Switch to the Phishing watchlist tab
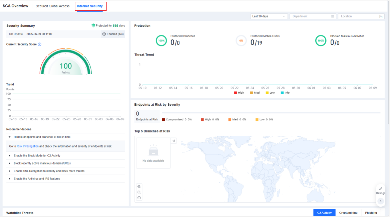 (x=371, y=213)
